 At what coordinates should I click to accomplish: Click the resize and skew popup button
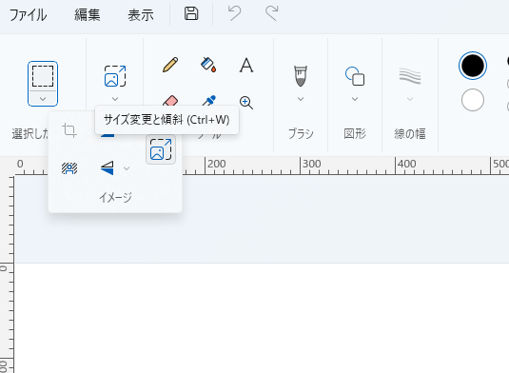(161, 149)
